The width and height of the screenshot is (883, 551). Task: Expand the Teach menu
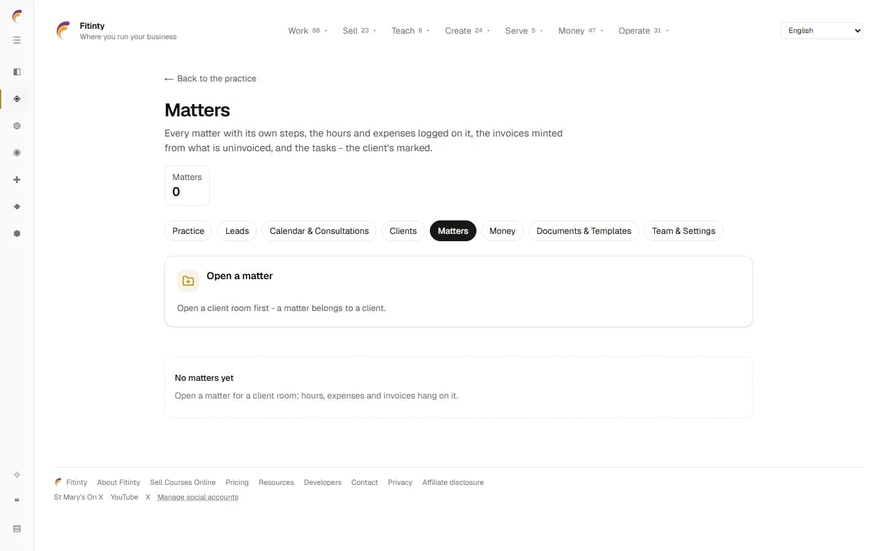(x=410, y=31)
